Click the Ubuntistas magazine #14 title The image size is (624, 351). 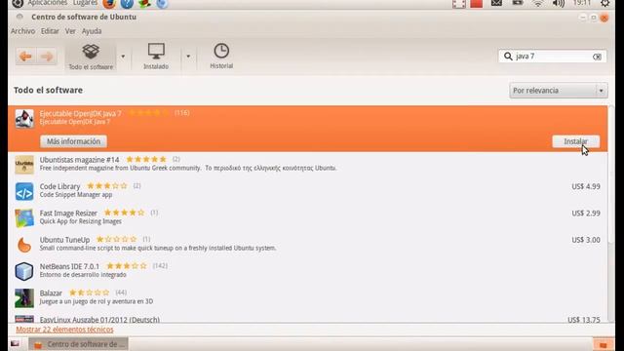coord(79,160)
